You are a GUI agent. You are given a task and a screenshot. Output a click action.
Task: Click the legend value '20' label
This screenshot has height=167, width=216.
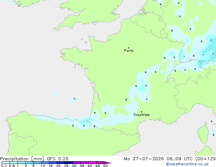point(58,166)
